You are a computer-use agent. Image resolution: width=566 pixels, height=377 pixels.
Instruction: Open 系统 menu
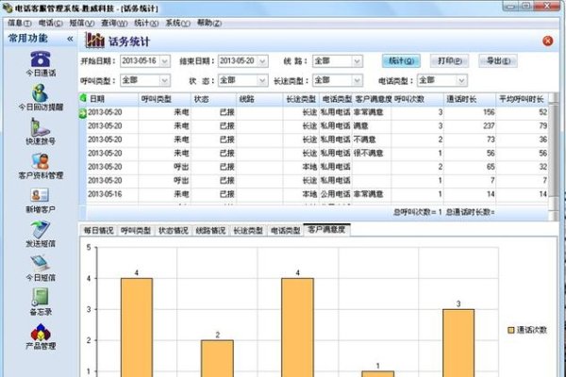(177, 23)
